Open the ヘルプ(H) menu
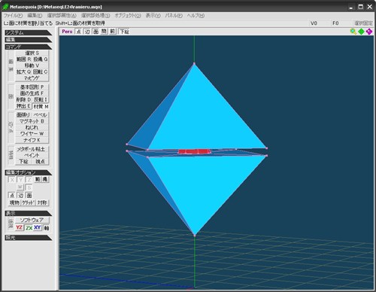This screenshot has height=292, width=376. [x=196, y=16]
